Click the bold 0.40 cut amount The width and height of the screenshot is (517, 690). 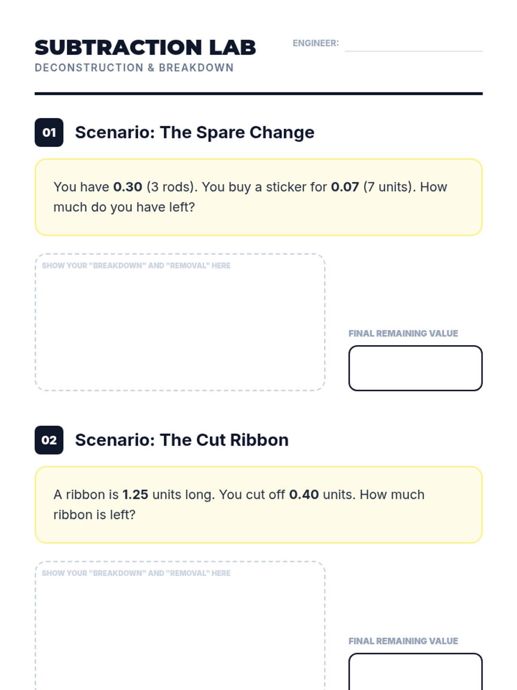(x=304, y=494)
